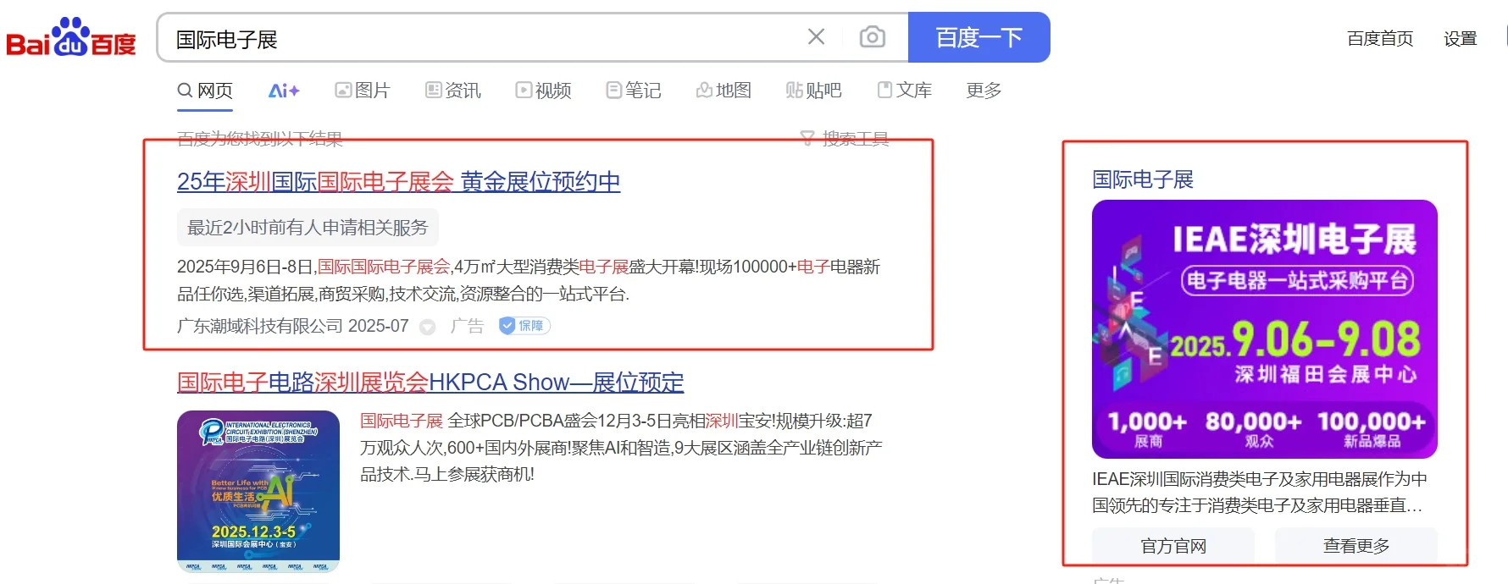Click the Baidu logo
This screenshot has width=1508, height=584.
click(x=71, y=38)
